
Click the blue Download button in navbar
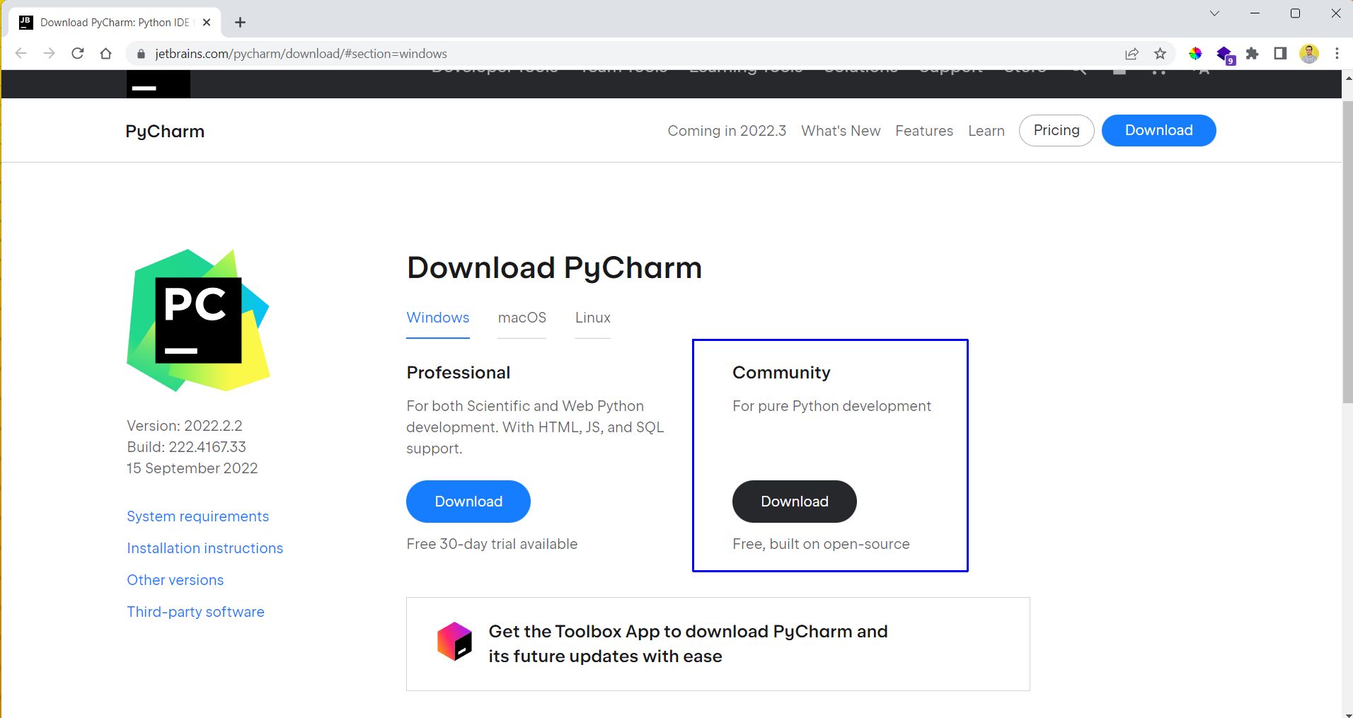pyautogui.click(x=1159, y=130)
